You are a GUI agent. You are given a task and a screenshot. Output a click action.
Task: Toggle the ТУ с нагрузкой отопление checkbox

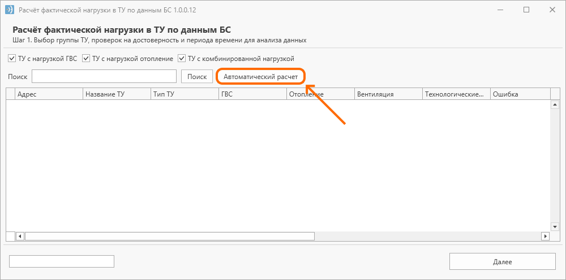(x=86, y=58)
